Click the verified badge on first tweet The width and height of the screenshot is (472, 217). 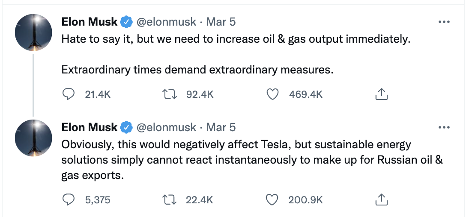pos(126,22)
